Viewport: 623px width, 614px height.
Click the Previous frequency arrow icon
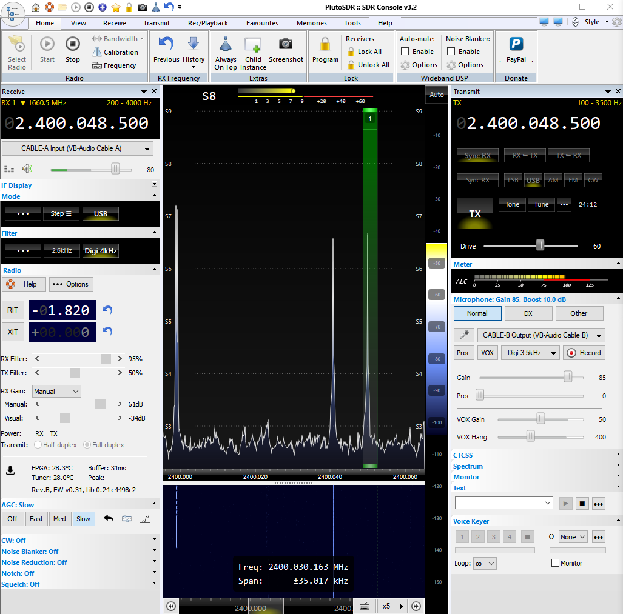pos(166,45)
